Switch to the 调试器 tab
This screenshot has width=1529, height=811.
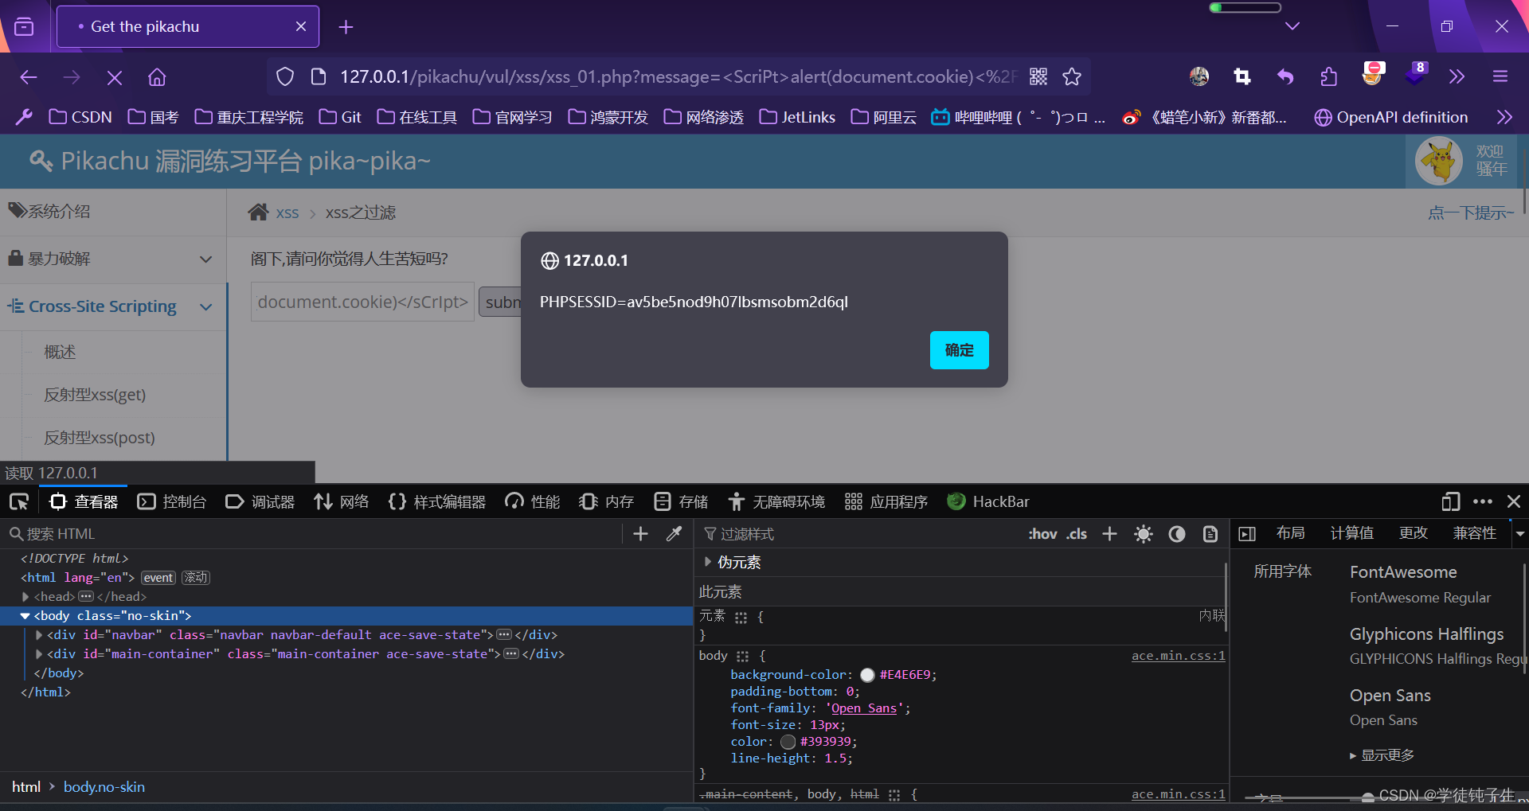coord(260,501)
